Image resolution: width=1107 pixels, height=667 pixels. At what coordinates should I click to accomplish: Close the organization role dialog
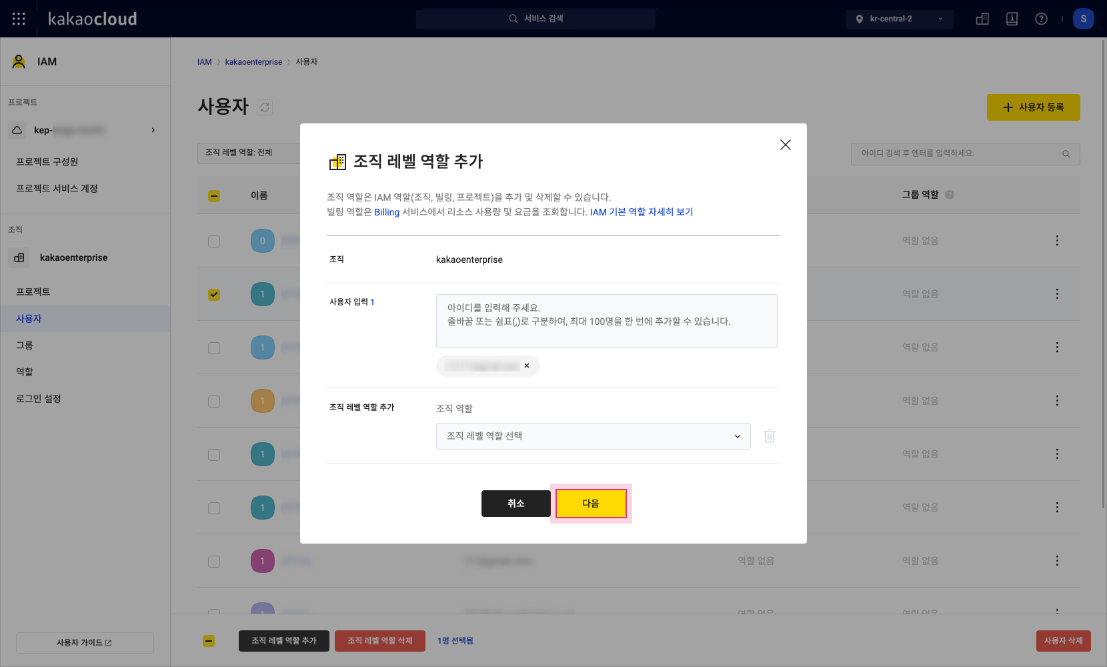click(786, 145)
